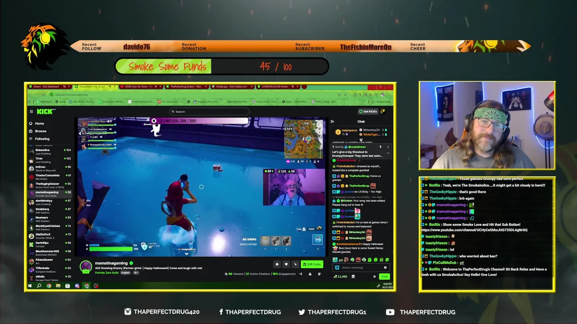Open the GIF Compressor bookmark

pyautogui.click(x=171, y=102)
